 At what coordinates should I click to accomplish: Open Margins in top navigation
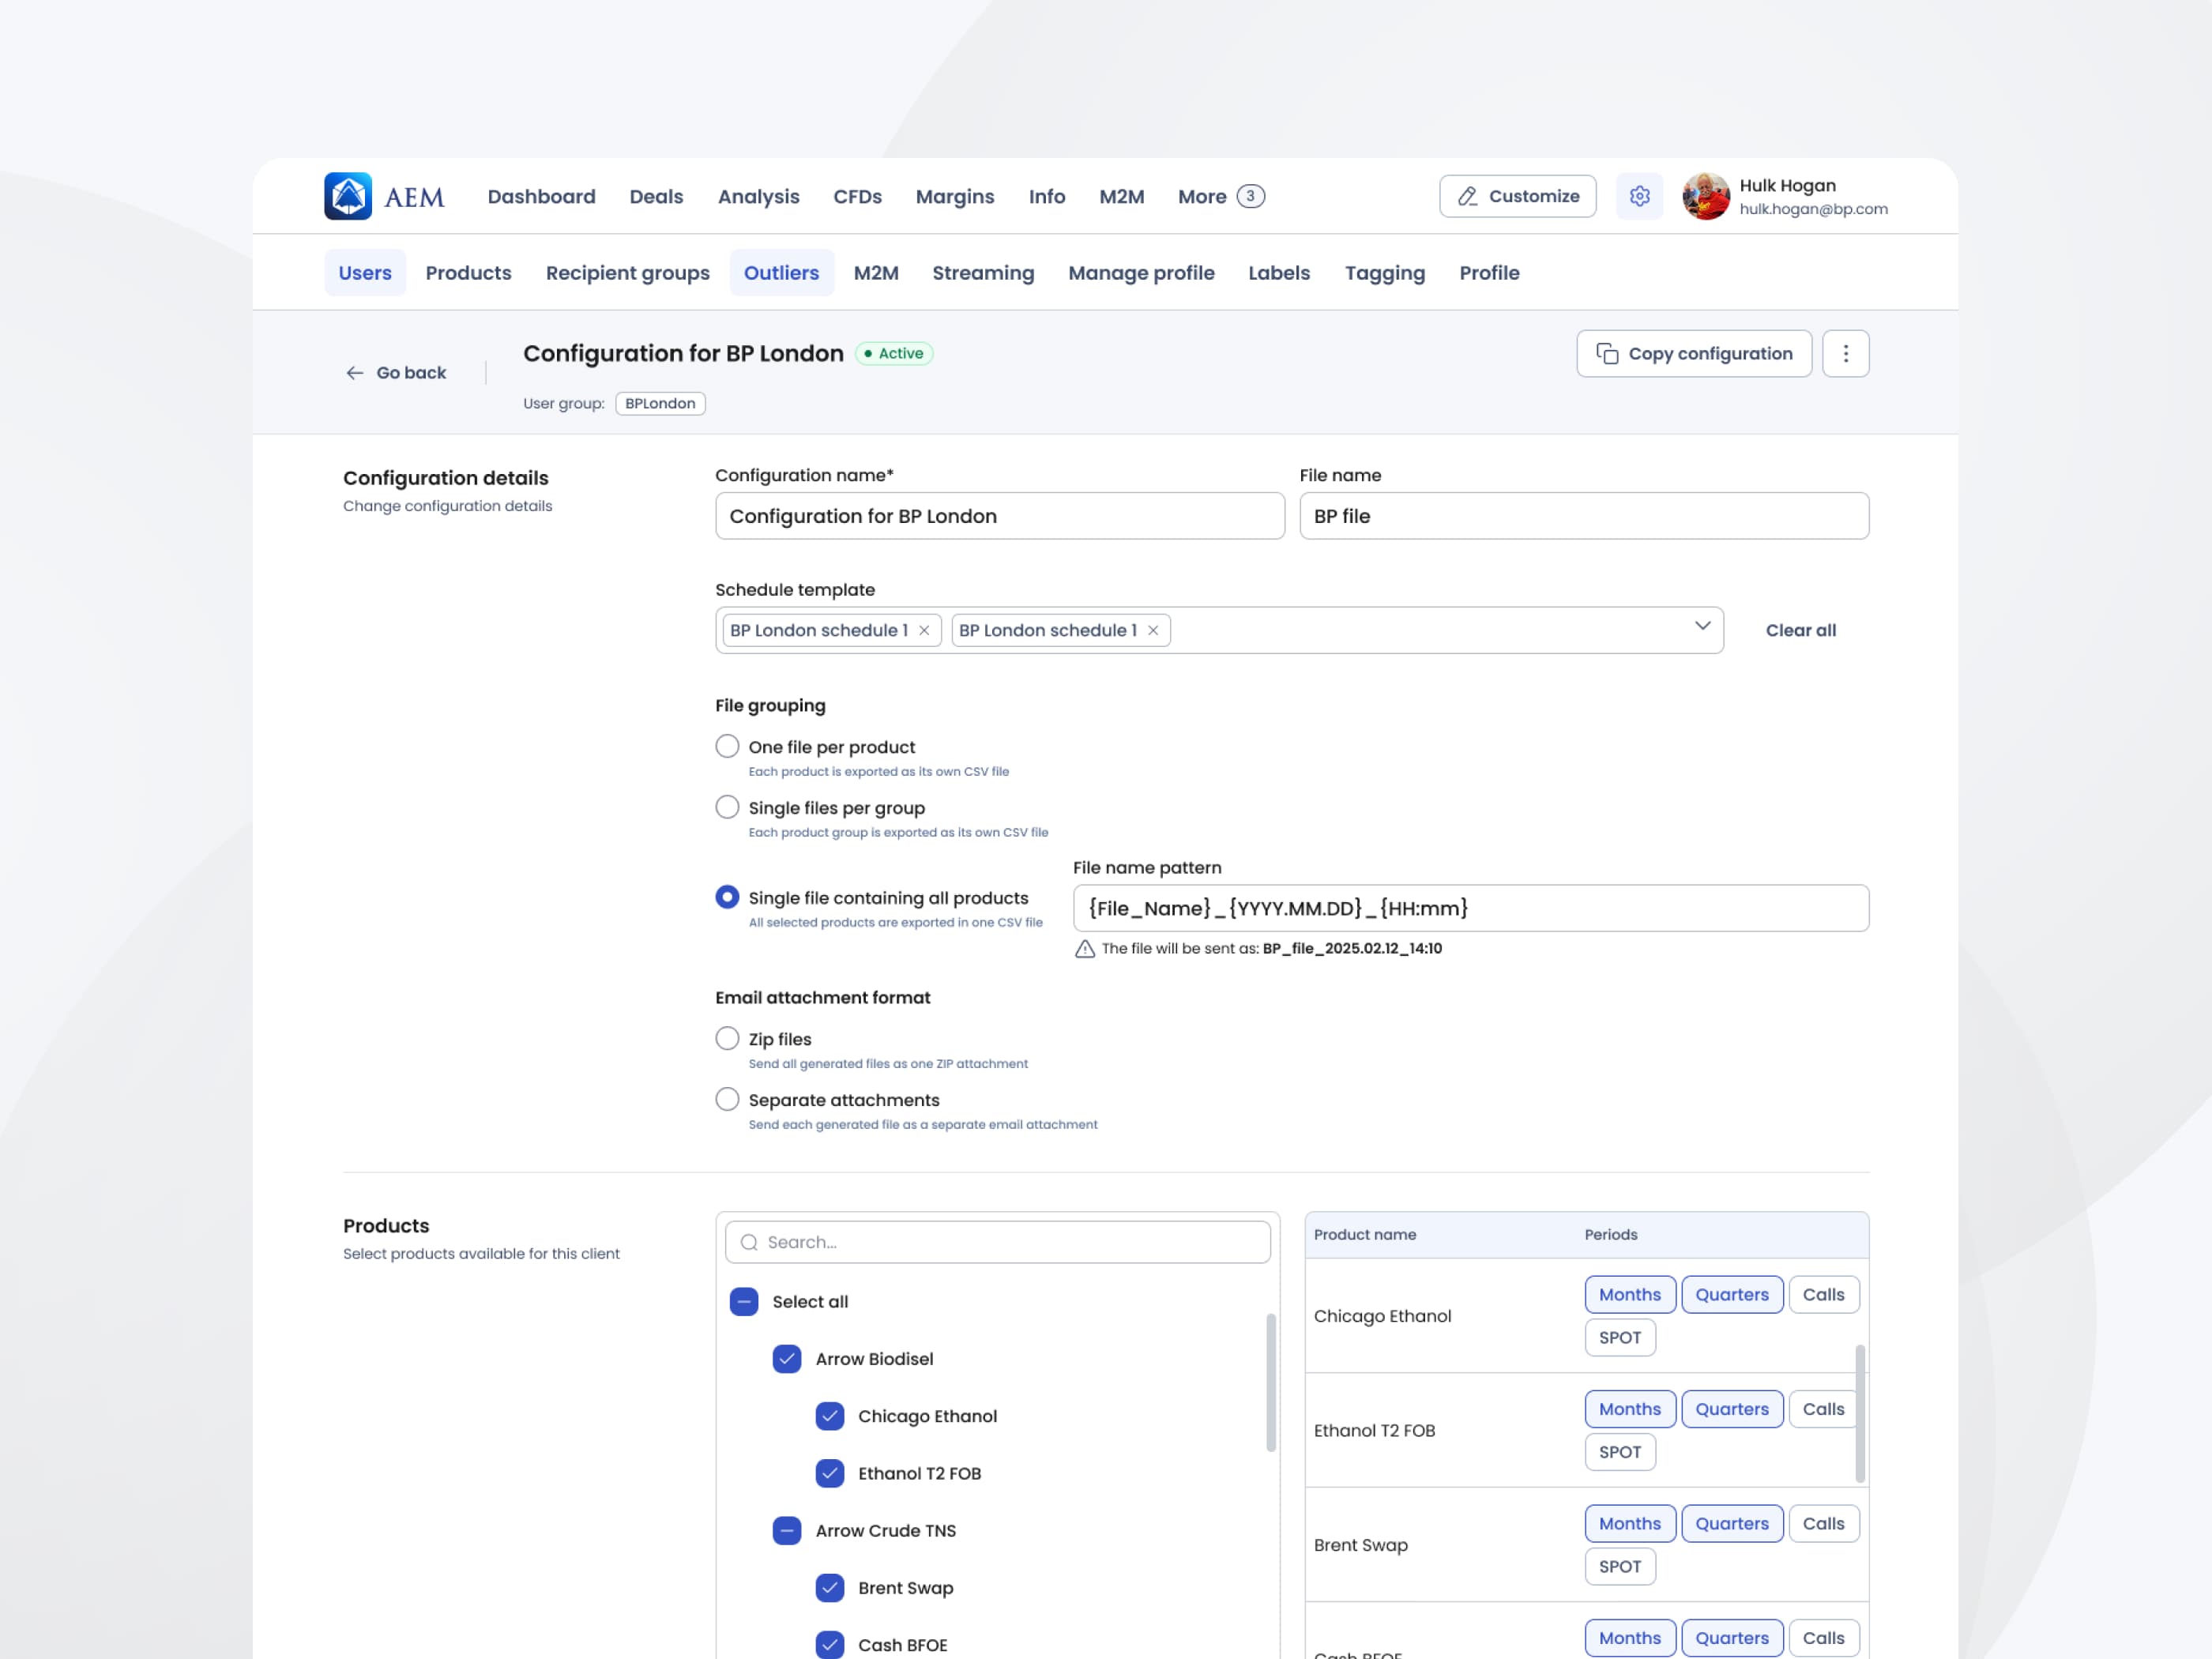tap(955, 197)
